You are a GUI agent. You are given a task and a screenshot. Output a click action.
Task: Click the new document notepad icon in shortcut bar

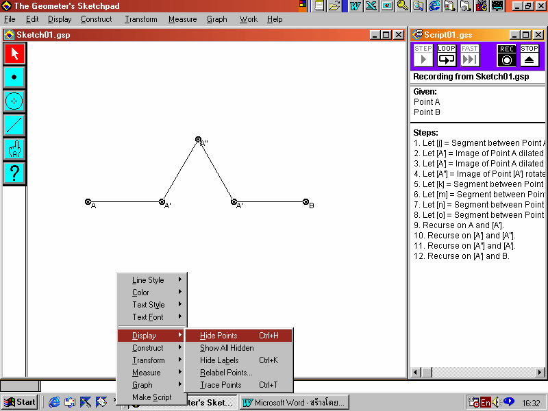pyautogui.click(x=319, y=5)
